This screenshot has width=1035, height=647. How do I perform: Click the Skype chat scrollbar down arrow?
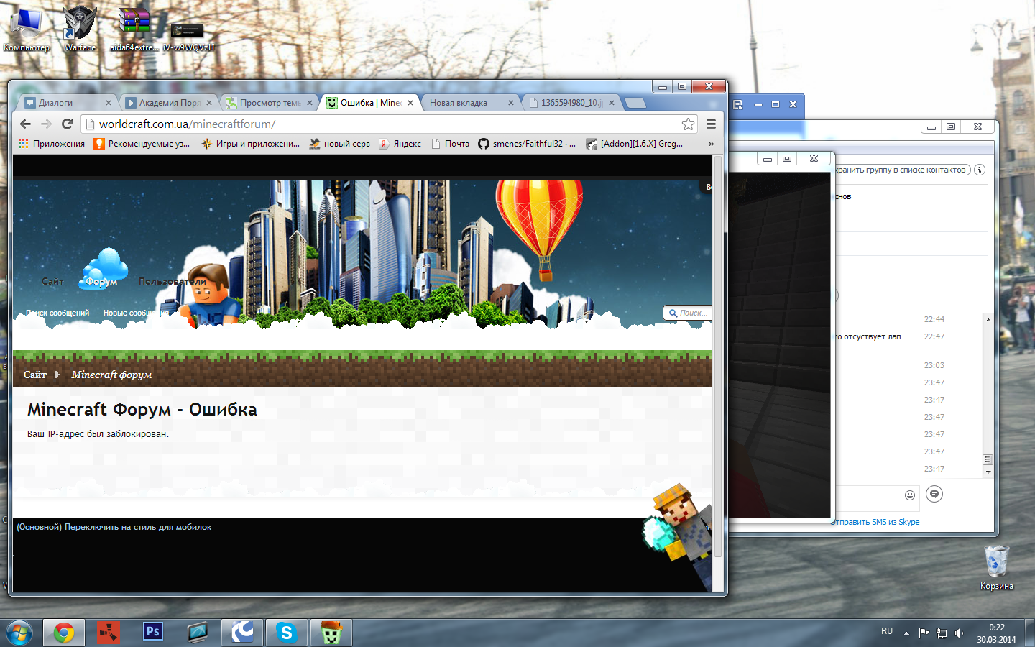[988, 472]
